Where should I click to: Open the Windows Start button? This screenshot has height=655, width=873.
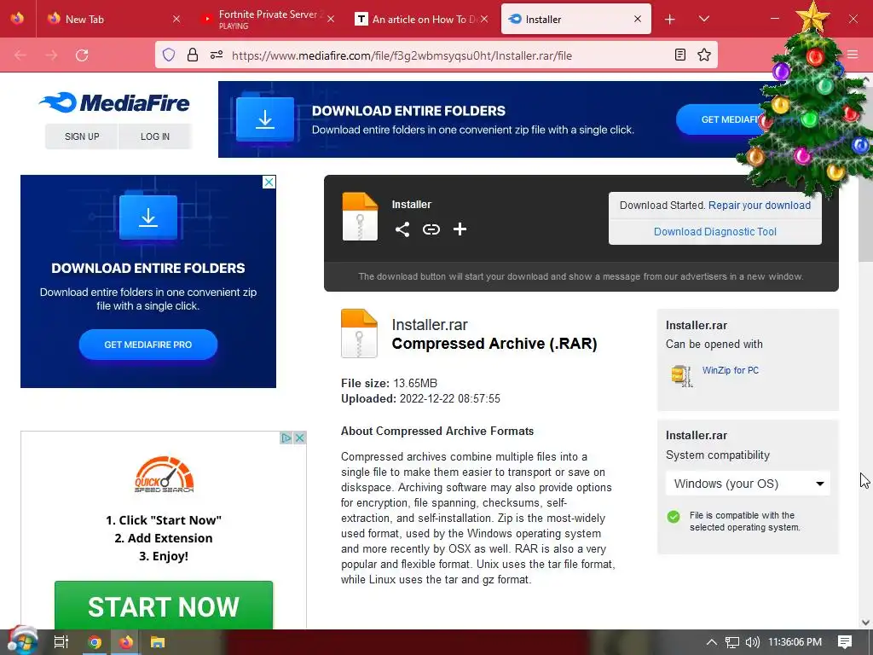pyautogui.click(x=22, y=641)
